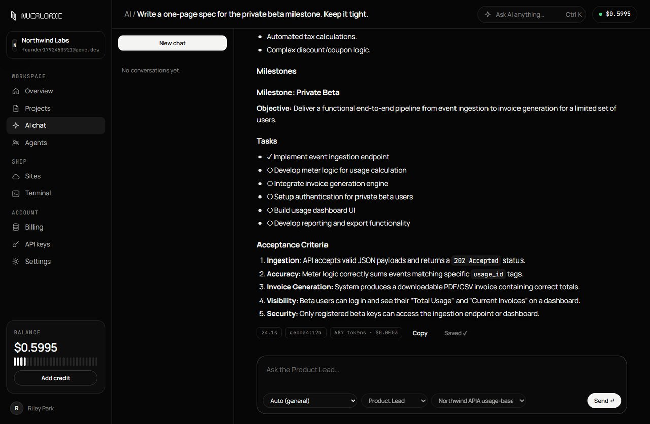Focus the Ask the Product Lead input
The image size is (650, 424).
[442, 370]
